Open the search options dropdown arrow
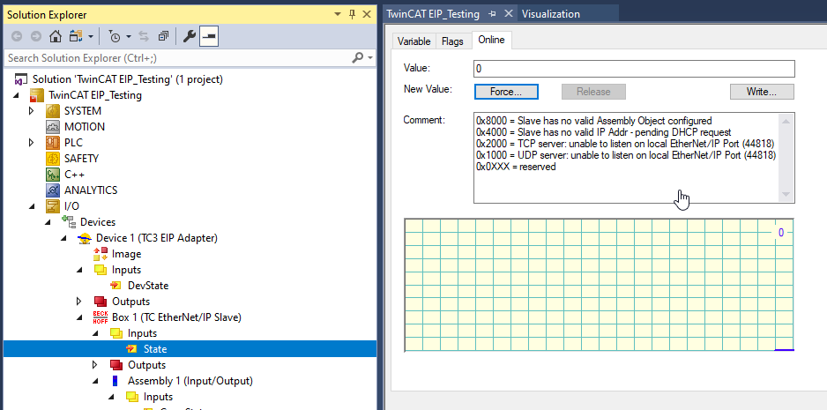 coord(370,57)
